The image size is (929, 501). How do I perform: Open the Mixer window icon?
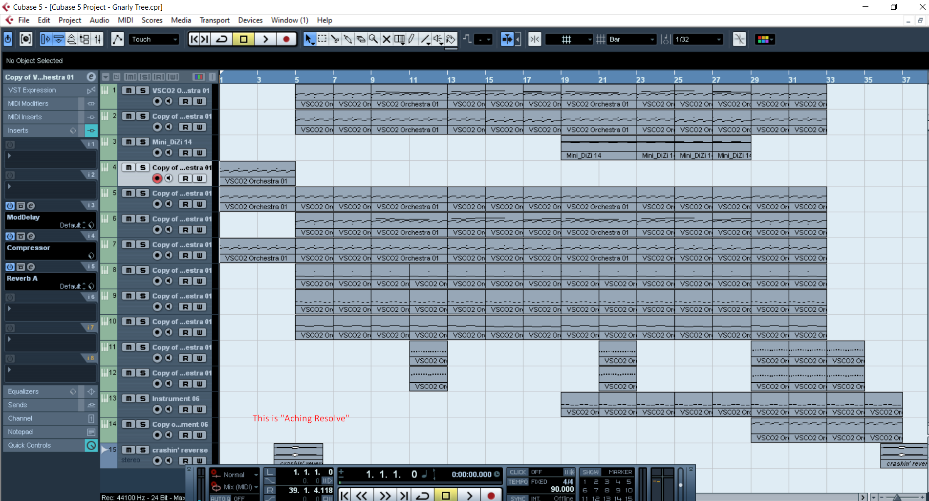coord(98,39)
